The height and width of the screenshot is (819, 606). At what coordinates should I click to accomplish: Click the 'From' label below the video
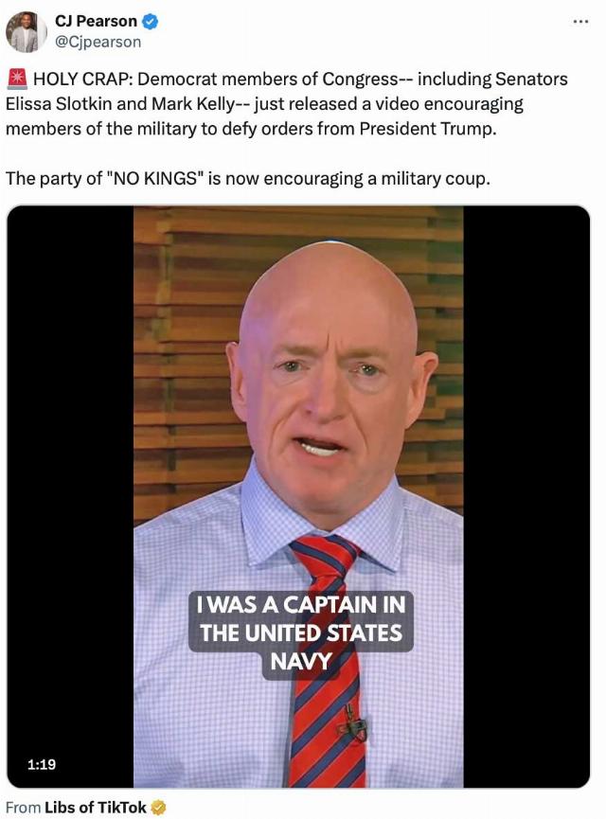[x=23, y=807]
